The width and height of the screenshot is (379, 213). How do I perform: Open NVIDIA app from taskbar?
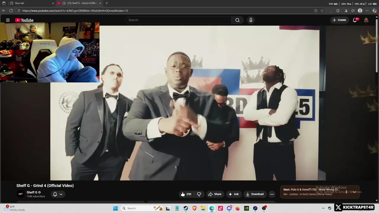tap(246, 208)
